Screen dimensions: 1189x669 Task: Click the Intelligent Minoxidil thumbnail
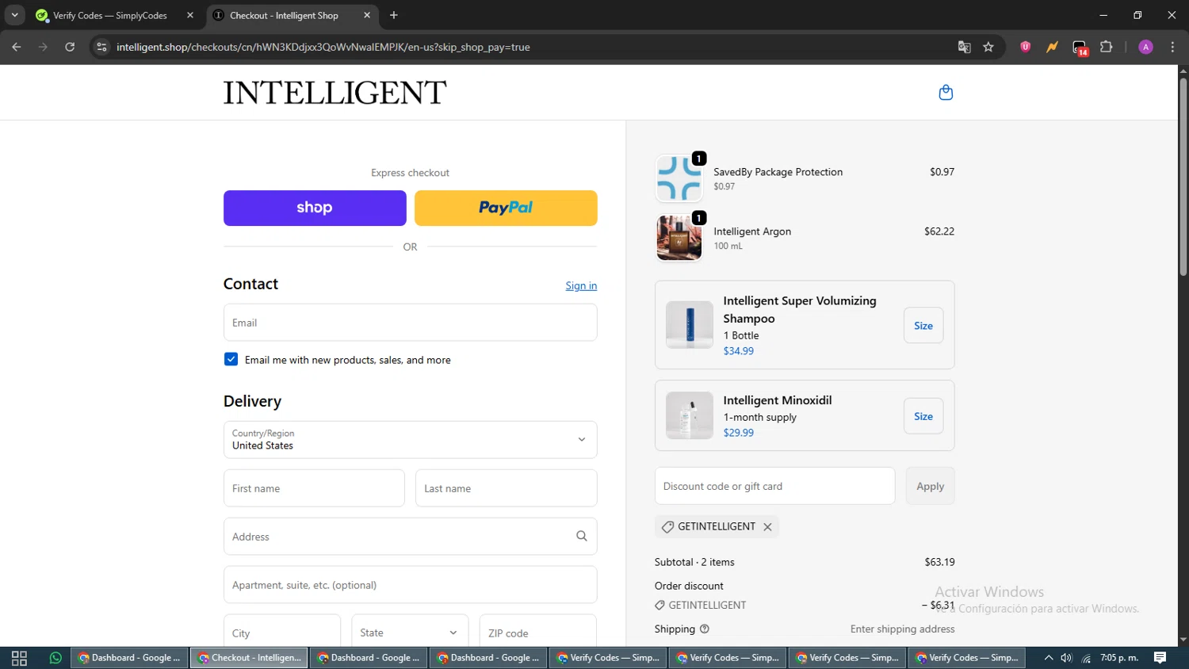689,415
